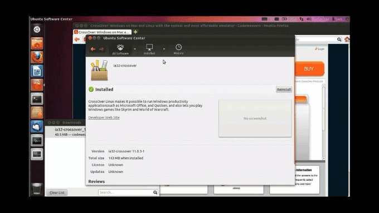Open the Dash home button

point(37,29)
